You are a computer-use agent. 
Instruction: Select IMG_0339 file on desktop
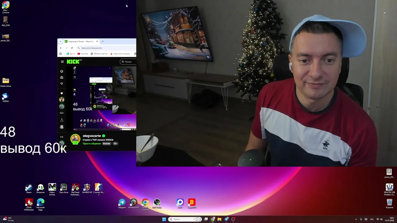point(6,21)
